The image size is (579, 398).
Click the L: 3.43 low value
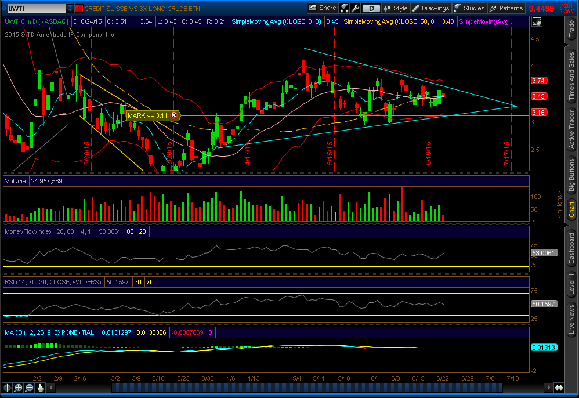[167, 22]
